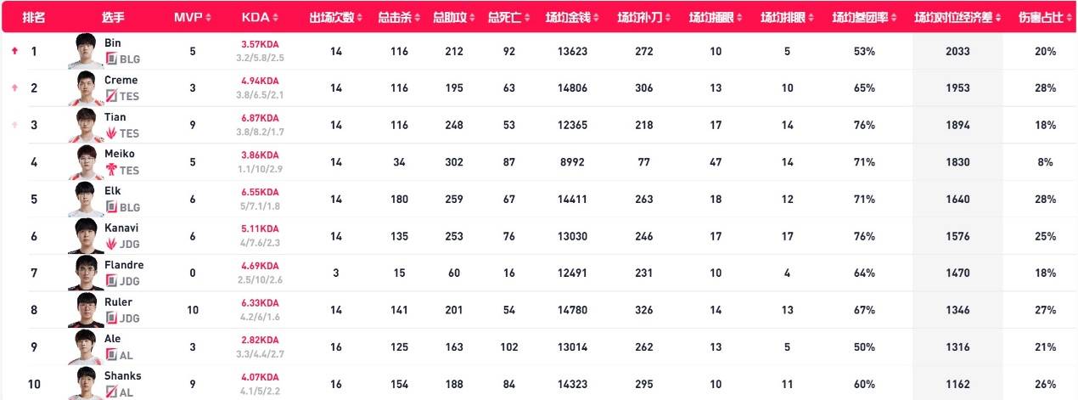Sort by 出场次数 column header
The height and width of the screenshot is (400, 1078).
[336, 17]
